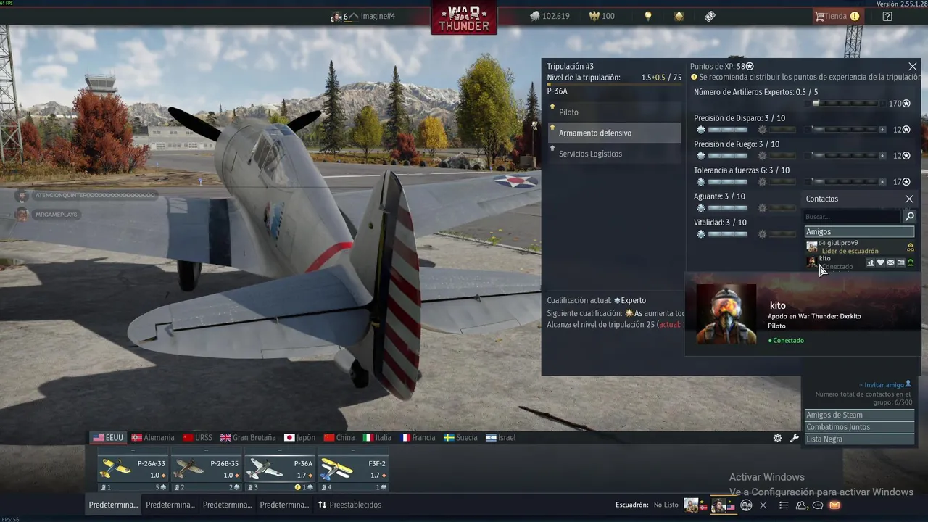This screenshot has width=928, height=522.
Task: Select the P-36A aircraft slot
Action: tap(279, 470)
